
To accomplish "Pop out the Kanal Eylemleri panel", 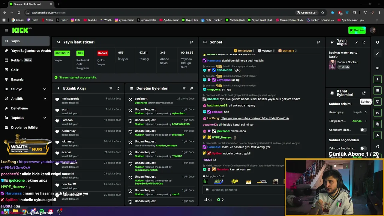I will 364,93.
